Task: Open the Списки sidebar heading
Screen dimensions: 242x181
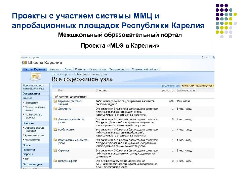Action: point(27,98)
